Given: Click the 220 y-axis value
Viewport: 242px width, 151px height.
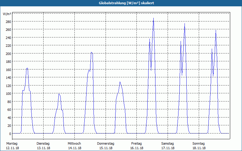Looking at the screenshot, I should (x=8, y=46).
